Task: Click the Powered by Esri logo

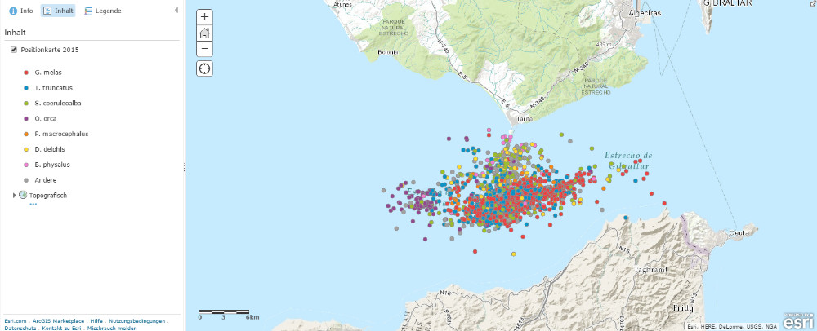Action: (x=797, y=320)
